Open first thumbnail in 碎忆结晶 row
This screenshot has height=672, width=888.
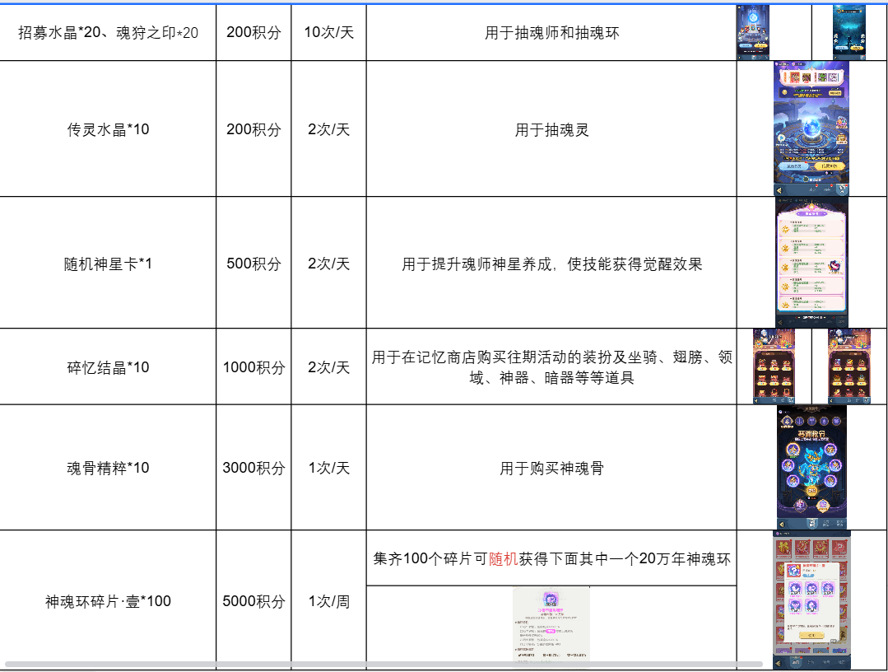(x=774, y=366)
